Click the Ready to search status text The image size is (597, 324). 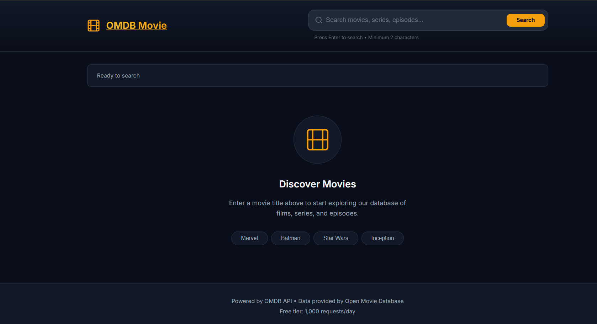(118, 76)
